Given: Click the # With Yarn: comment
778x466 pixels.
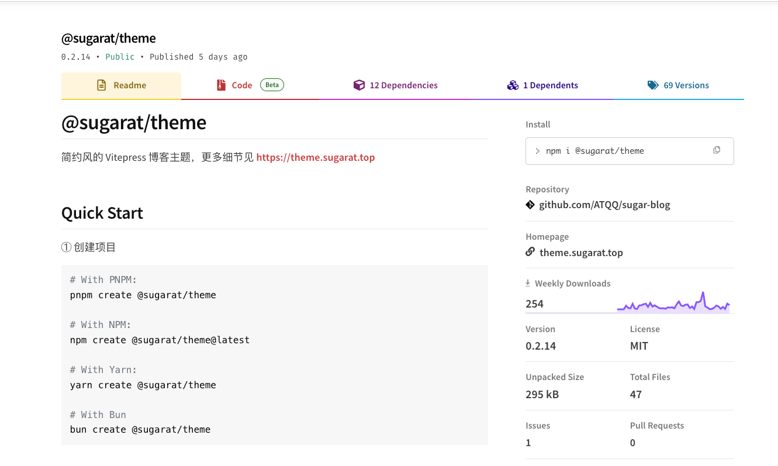Looking at the screenshot, I should [103, 370].
